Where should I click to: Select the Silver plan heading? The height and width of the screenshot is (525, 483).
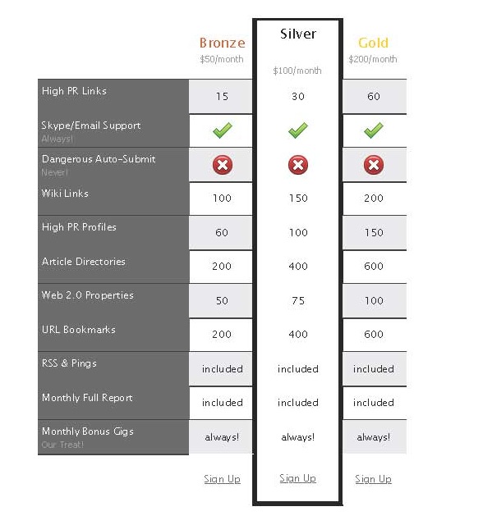[x=298, y=34]
